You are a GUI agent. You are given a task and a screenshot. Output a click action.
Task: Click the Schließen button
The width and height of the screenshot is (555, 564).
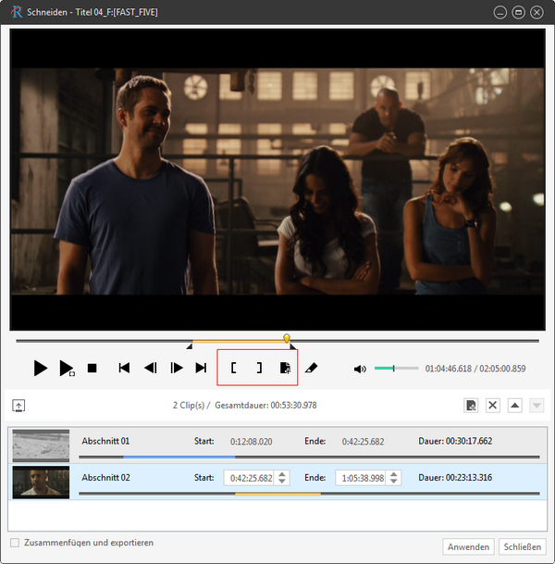[x=523, y=546]
